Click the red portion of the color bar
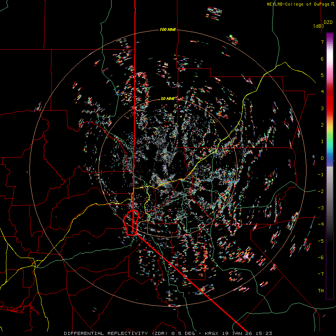This screenshot has width=336, height=336. (x=330, y=101)
